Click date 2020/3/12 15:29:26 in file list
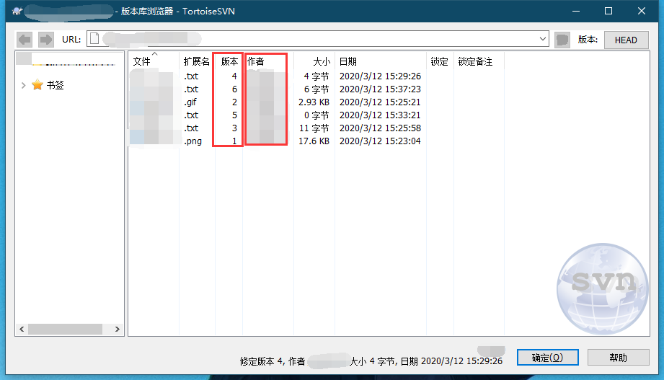 coord(380,76)
